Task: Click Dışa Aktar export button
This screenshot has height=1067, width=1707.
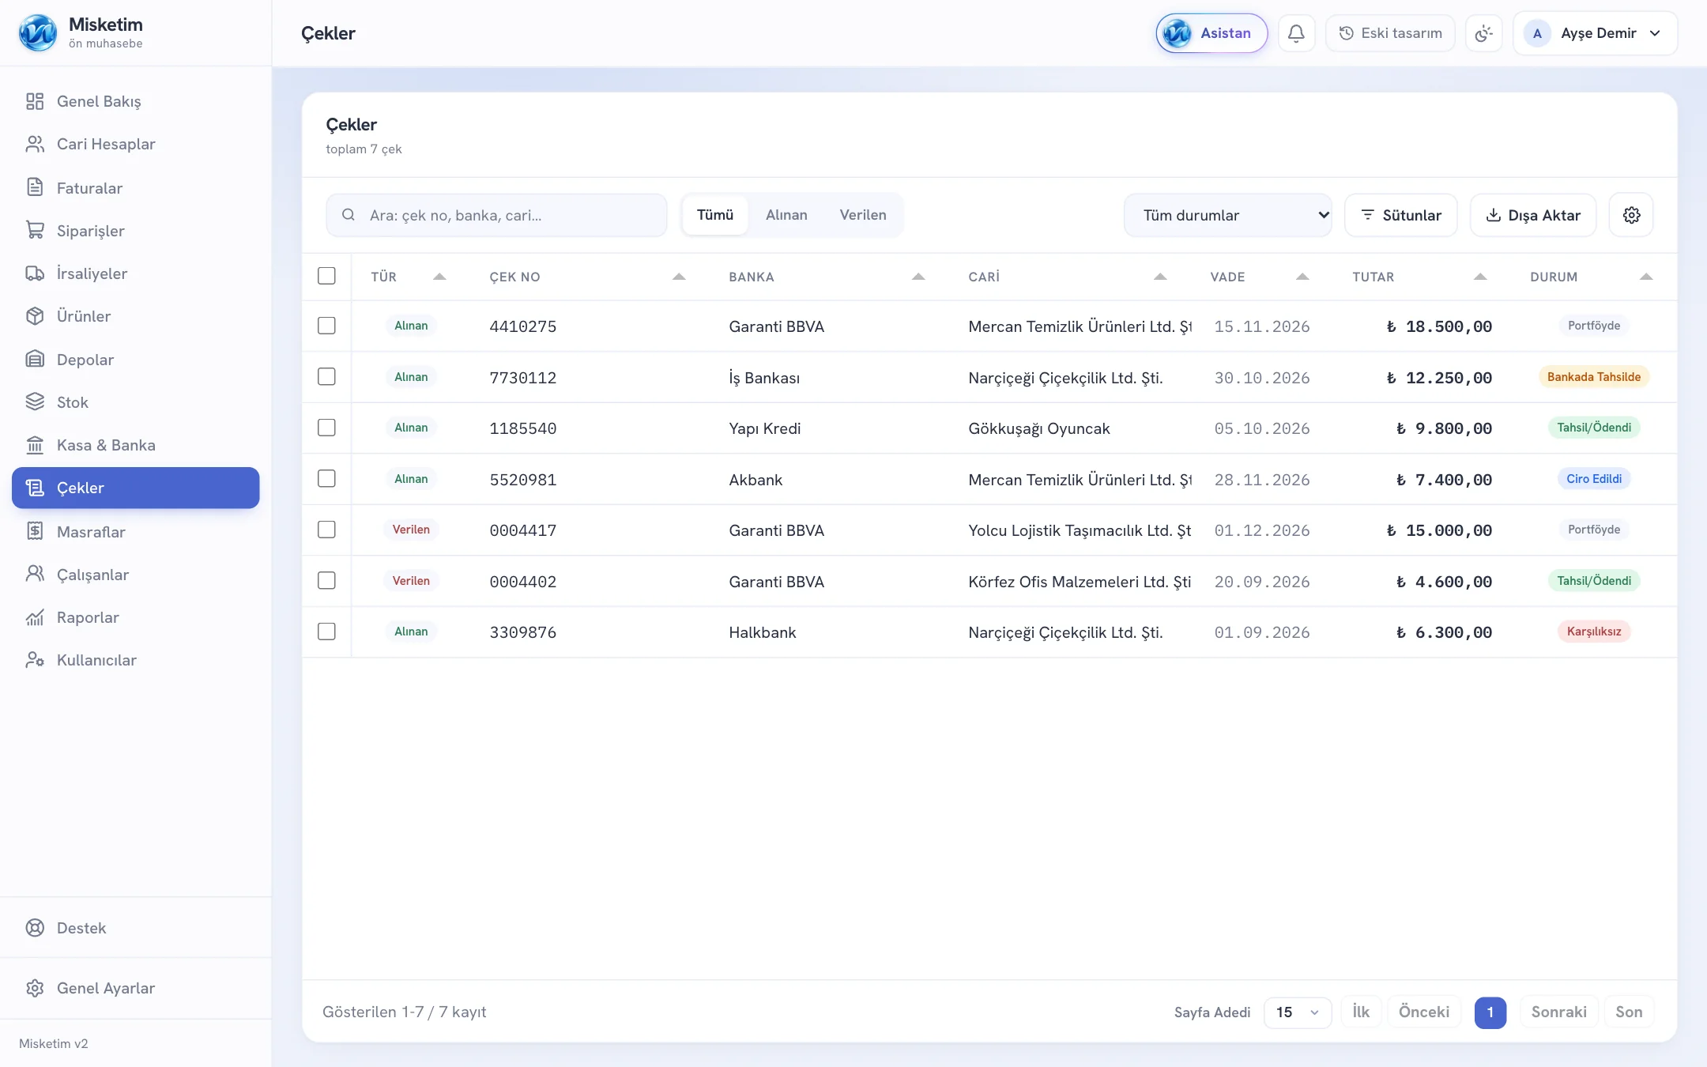Action: [x=1533, y=215]
